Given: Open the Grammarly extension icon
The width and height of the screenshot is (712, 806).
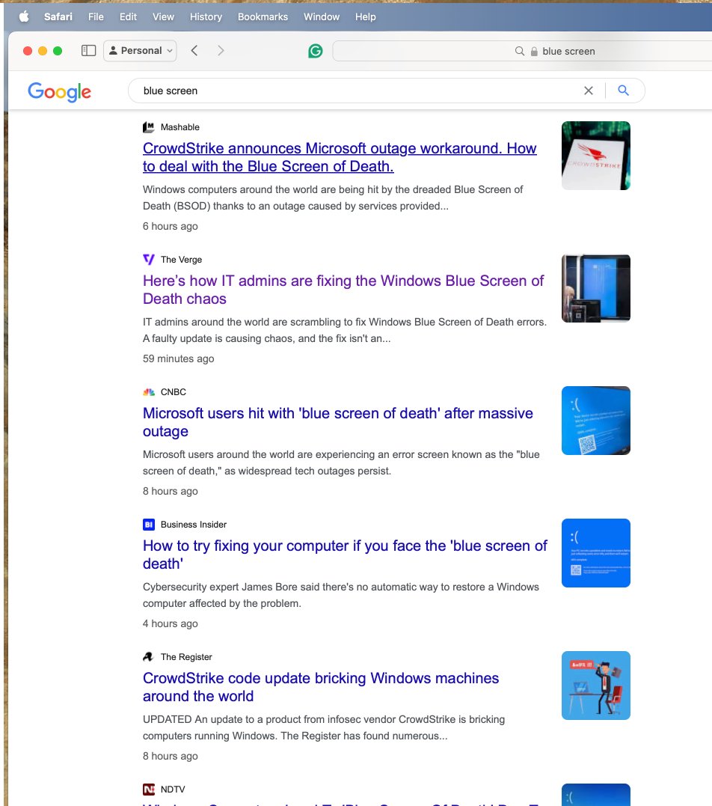Looking at the screenshot, I should 315,50.
